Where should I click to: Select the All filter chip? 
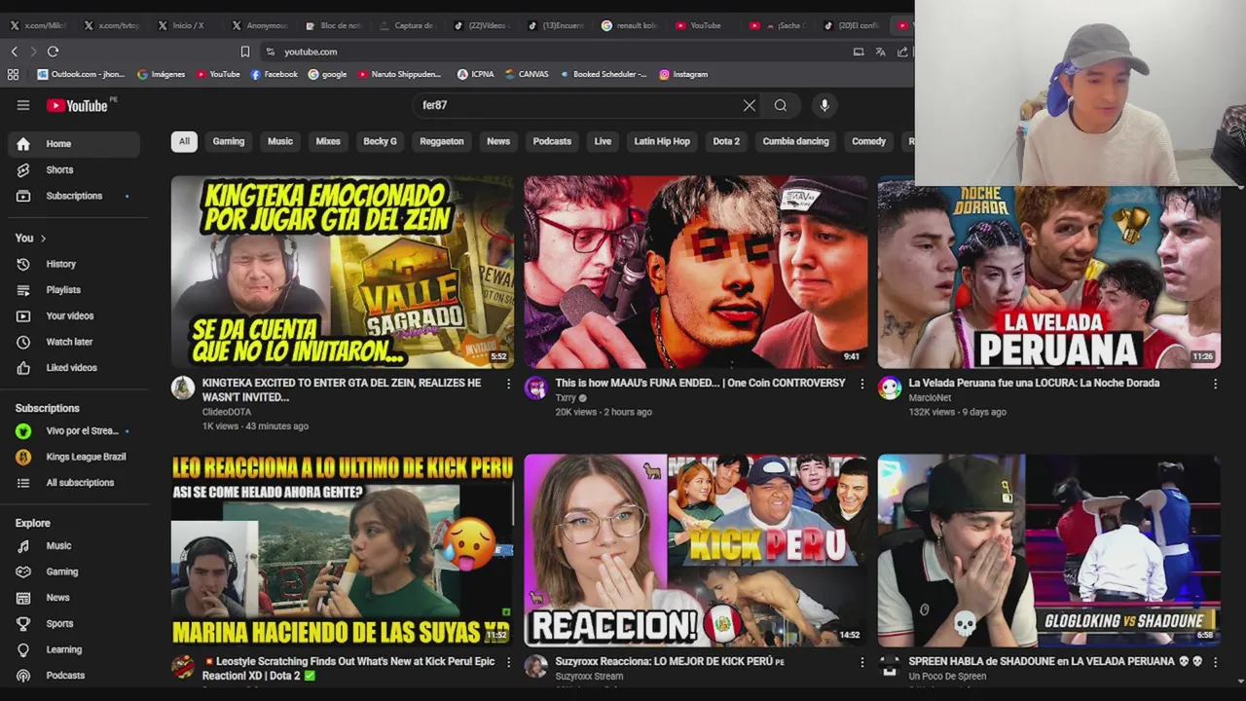(184, 141)
